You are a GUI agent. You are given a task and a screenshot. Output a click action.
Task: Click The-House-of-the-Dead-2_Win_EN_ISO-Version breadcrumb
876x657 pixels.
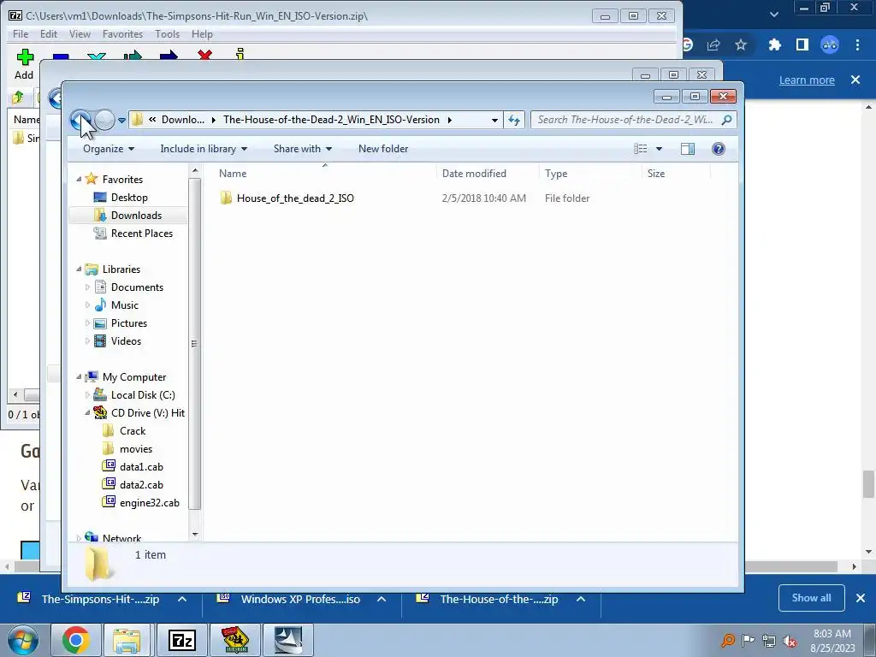coord(331,120)
